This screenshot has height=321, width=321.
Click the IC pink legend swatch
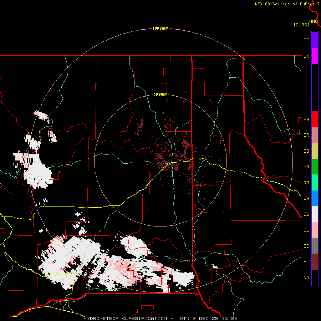click(x=315, y=230)
